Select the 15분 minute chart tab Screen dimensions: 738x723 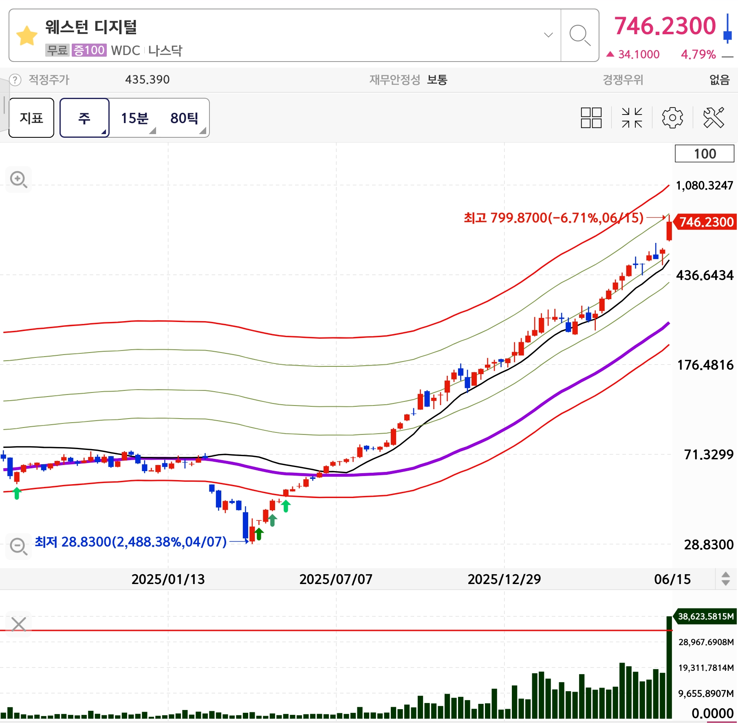point(134,118)
